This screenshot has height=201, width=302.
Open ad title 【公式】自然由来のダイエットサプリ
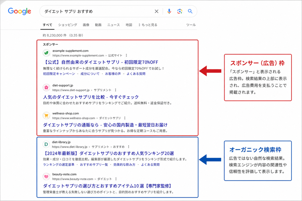(x=101, y=62)
